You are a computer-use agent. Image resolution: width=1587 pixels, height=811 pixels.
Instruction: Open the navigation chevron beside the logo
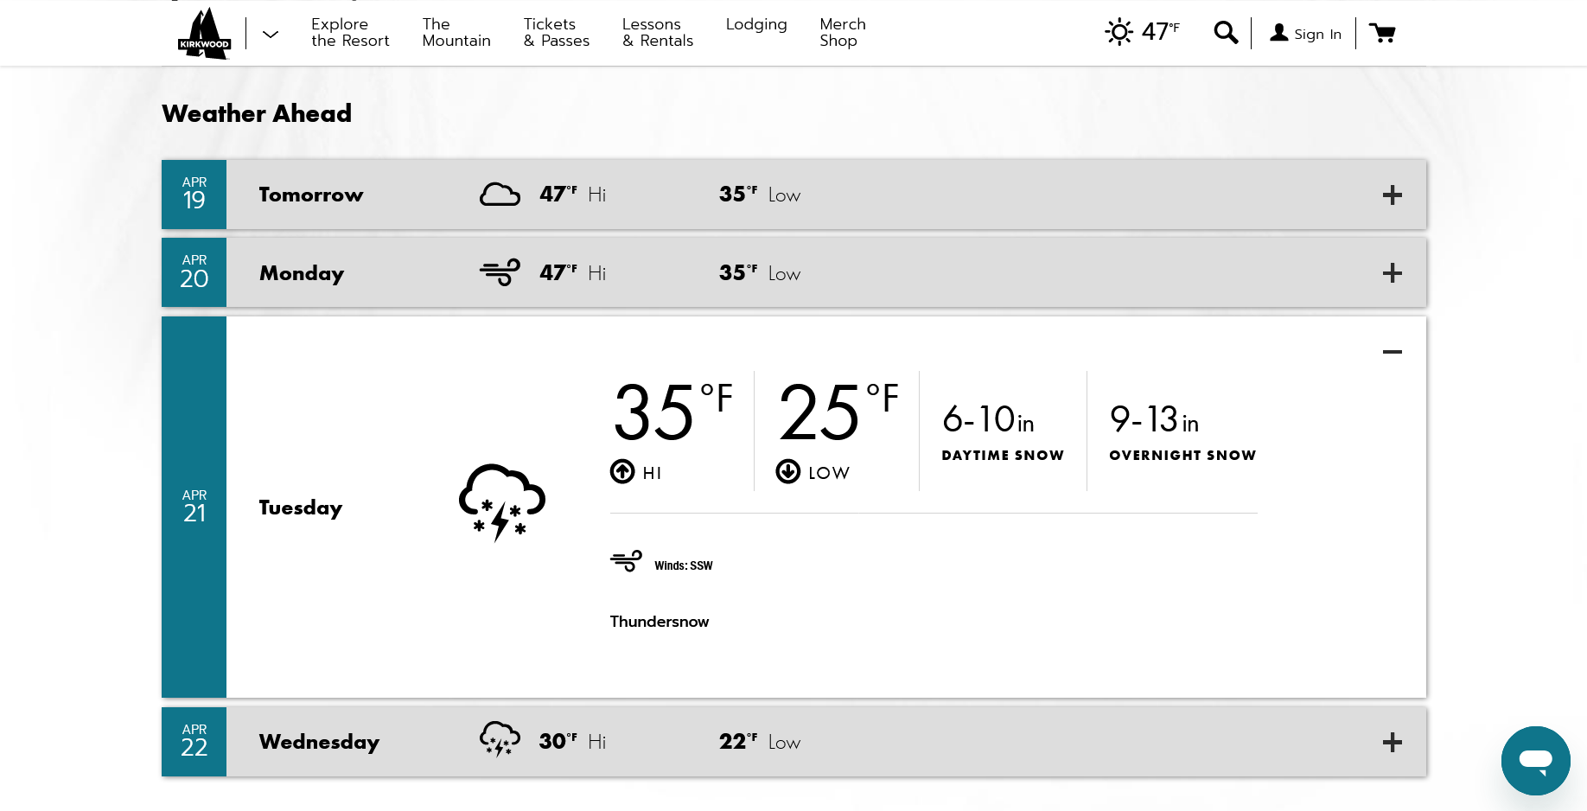(270, 34)
